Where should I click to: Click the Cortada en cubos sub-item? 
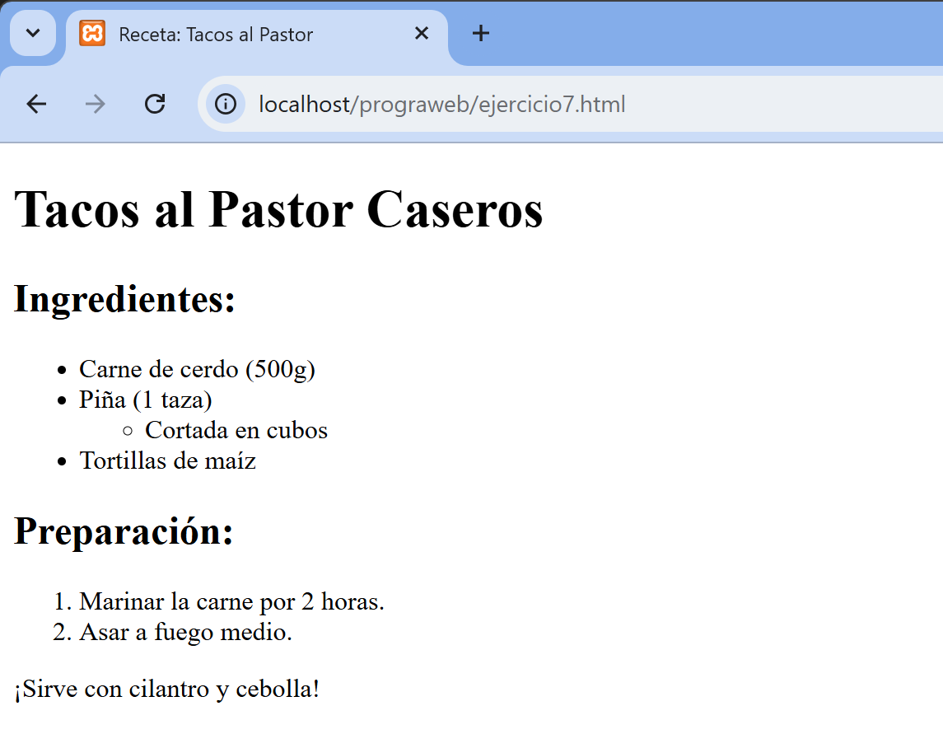coord(236,430)
